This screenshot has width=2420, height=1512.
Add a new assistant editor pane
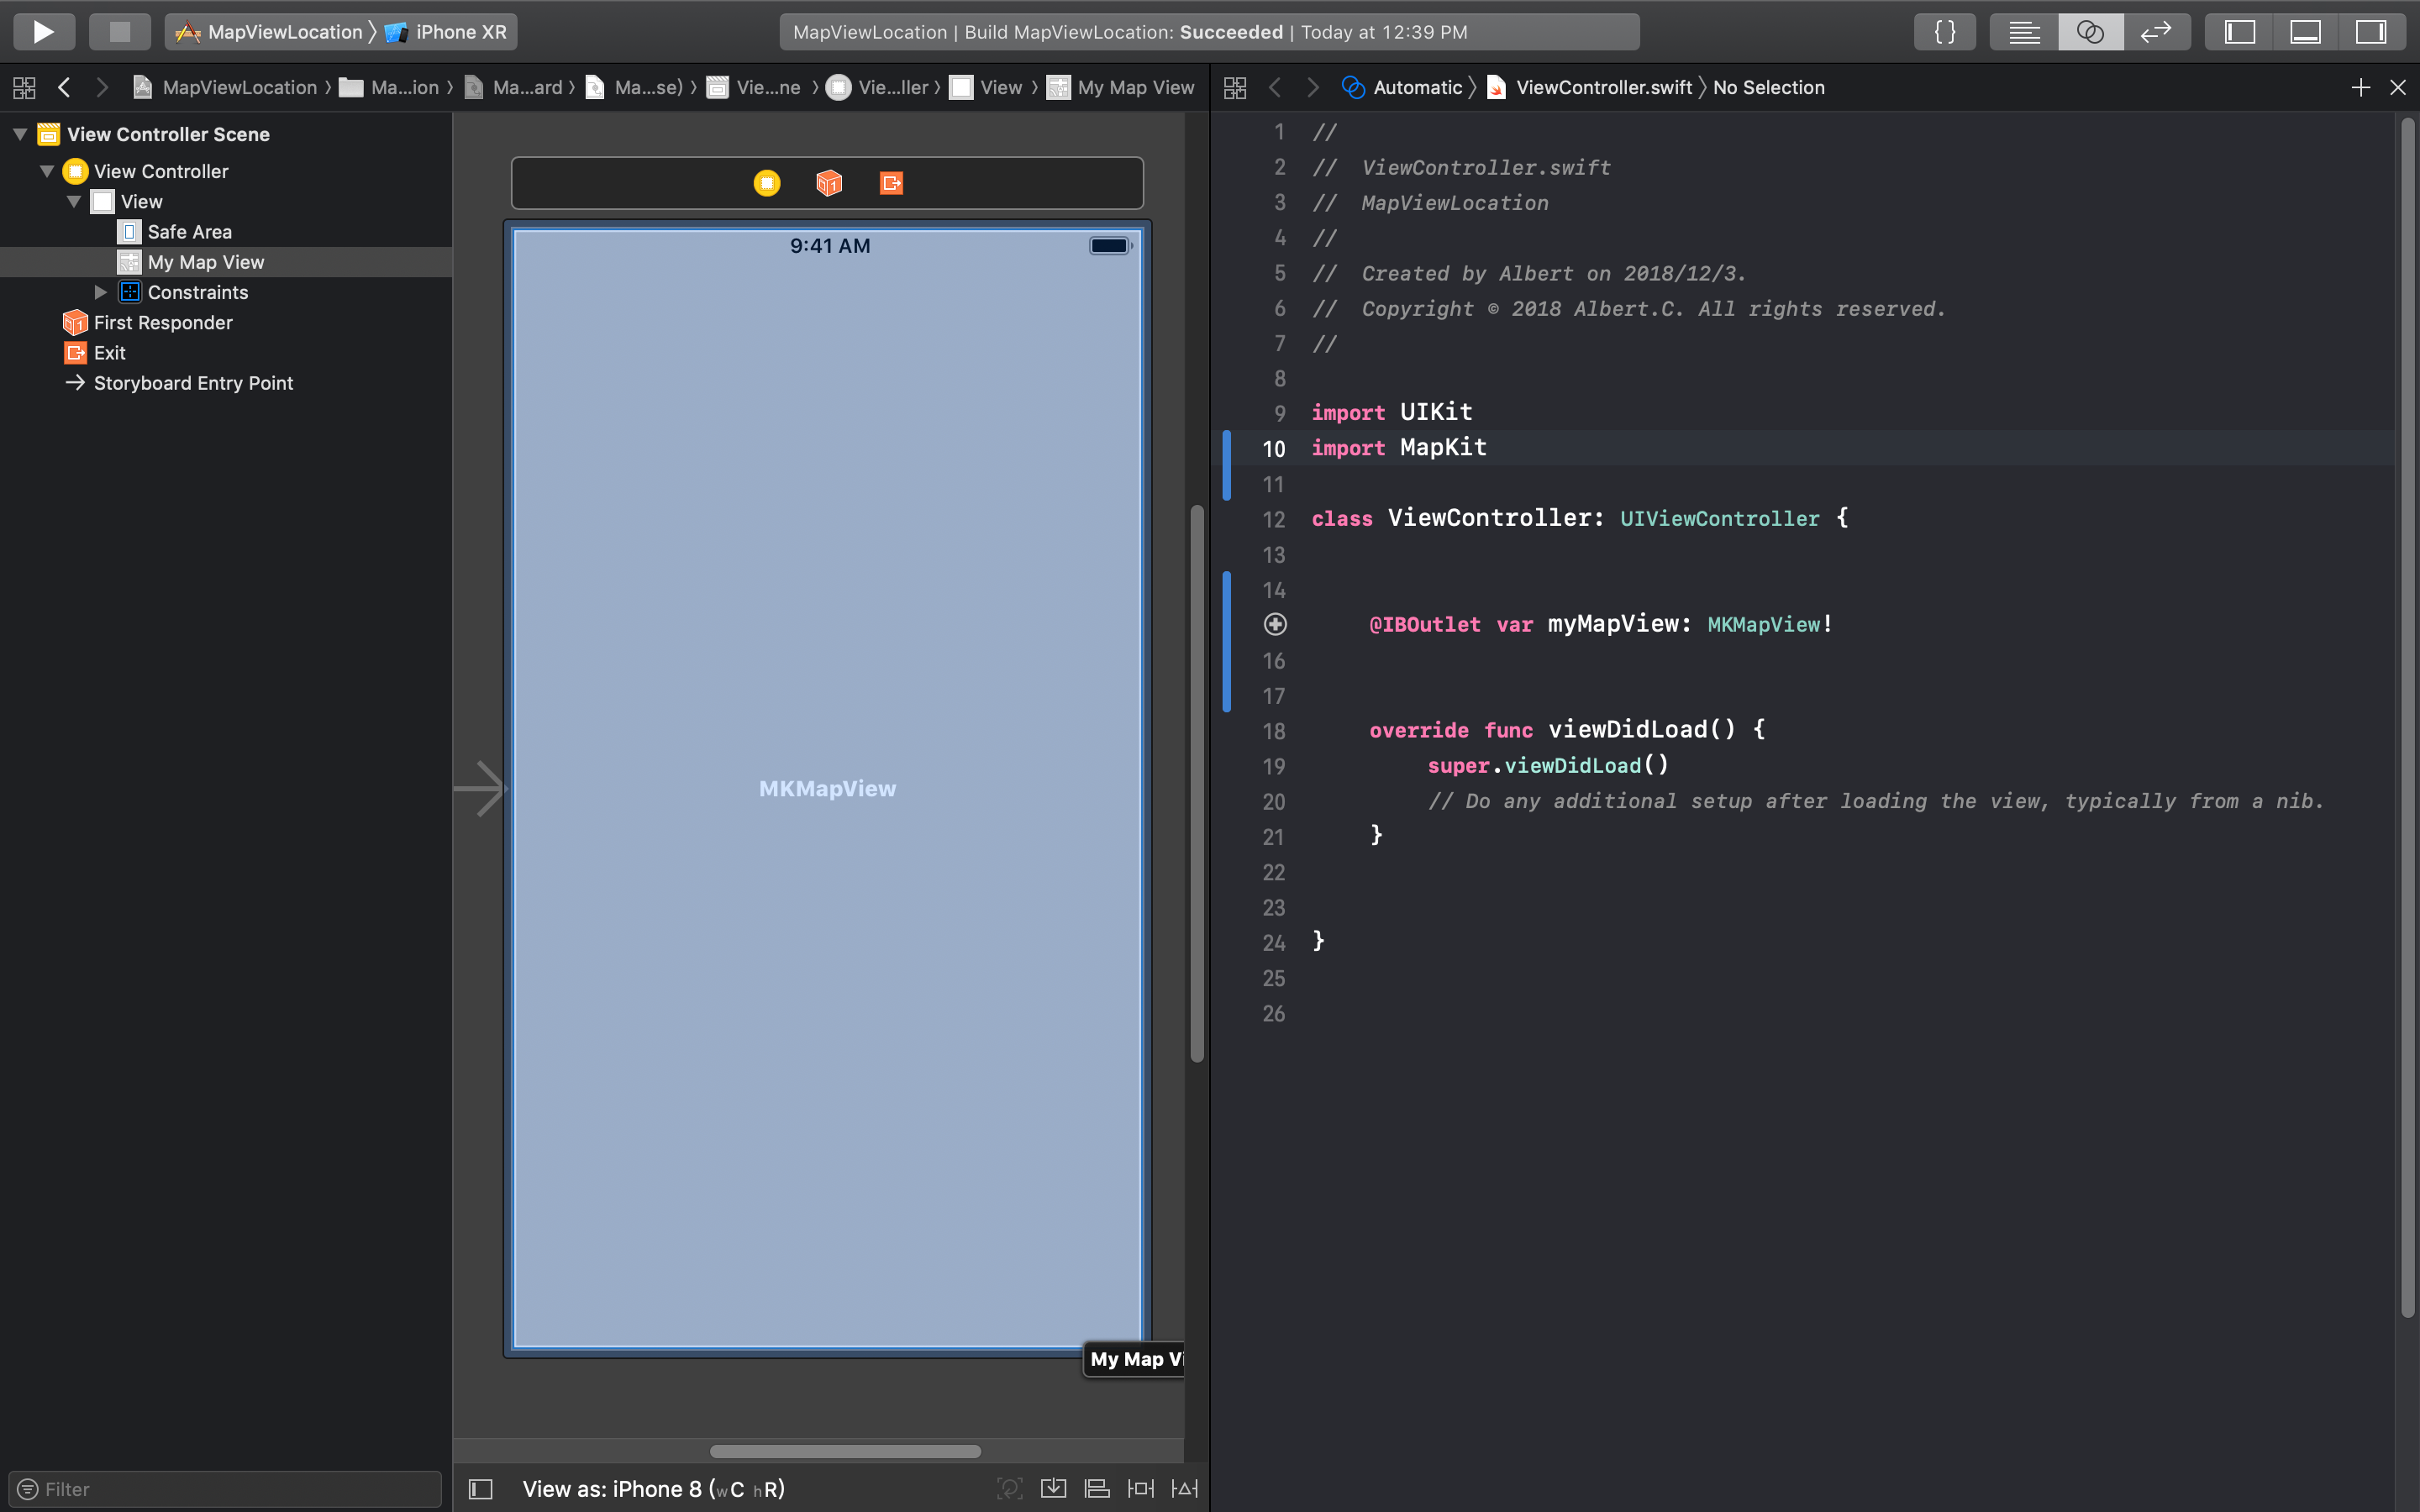click(x=2360, y=88)
